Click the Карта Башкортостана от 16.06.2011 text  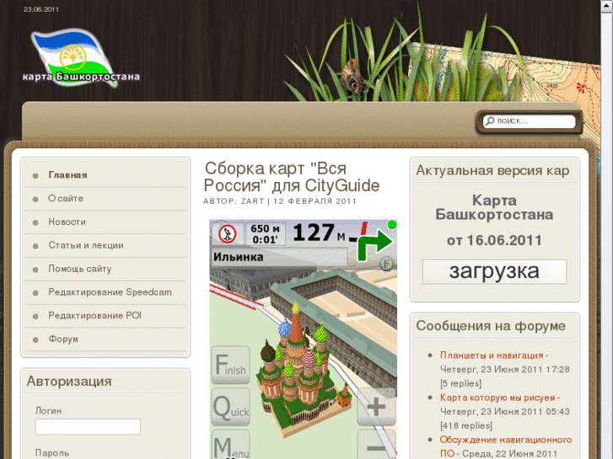point(494,221)
